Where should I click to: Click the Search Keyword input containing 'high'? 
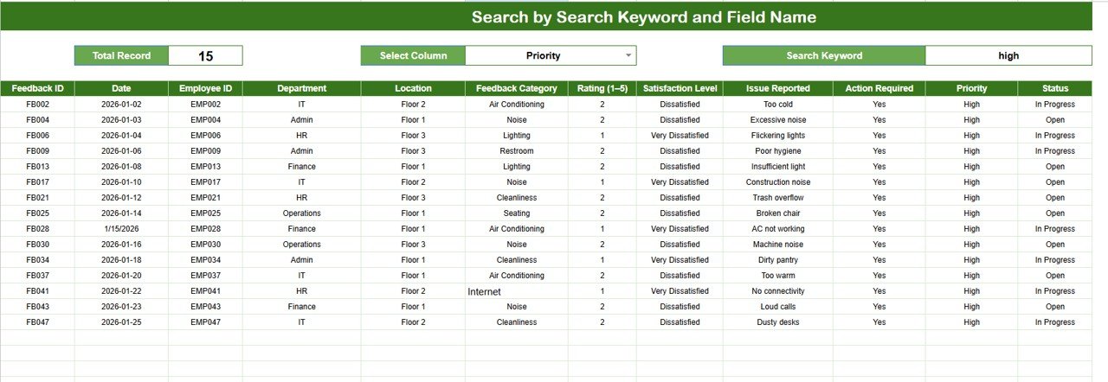point(1008,55)
